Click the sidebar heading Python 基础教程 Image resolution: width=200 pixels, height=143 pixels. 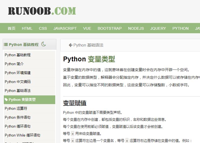point(24,45)
